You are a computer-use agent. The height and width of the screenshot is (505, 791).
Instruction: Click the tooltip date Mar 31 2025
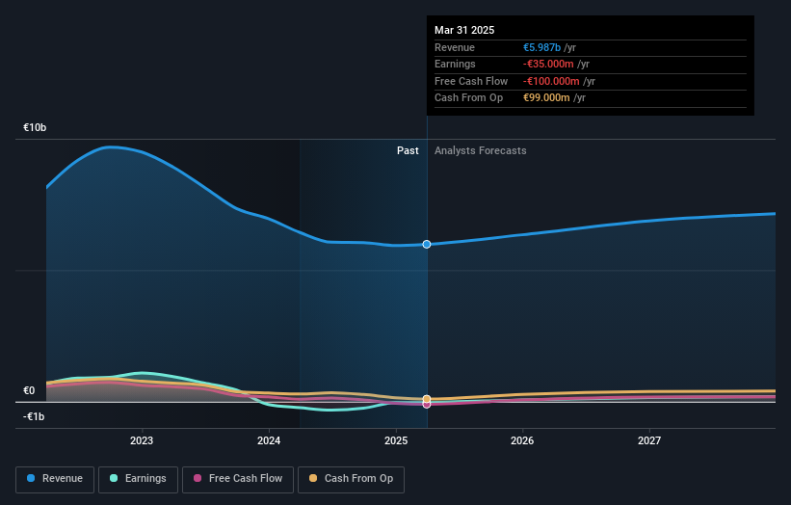tap(464, 30)
